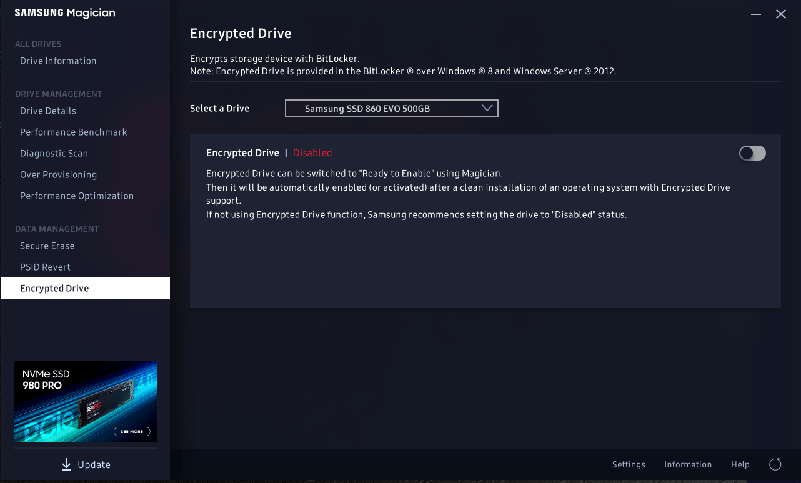The width and height of the screenshot is (801, 483).
Task: Click the Samsung Magician logo
Action: [x=65, y=13]
